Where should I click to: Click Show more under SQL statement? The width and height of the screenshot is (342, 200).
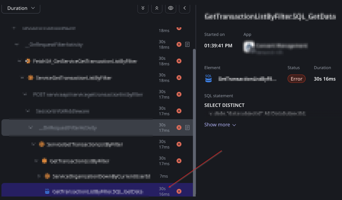pos(220,125)
